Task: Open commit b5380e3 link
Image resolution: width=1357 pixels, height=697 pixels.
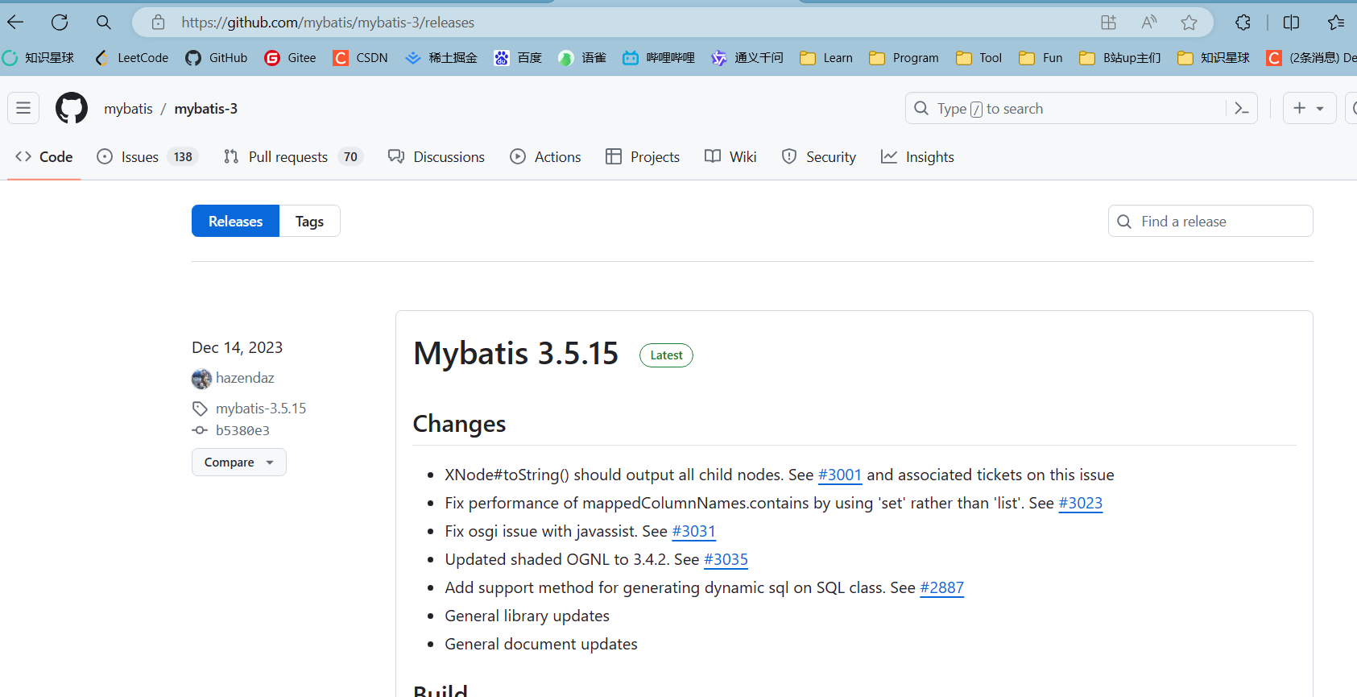Action: pos(242,430)
